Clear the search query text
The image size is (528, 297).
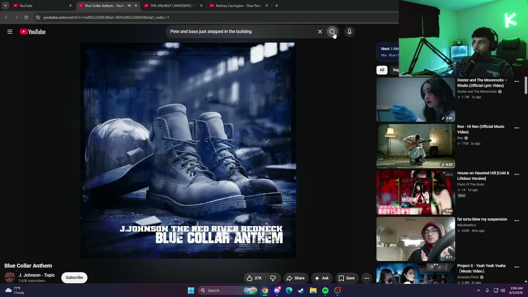point(320,31)
